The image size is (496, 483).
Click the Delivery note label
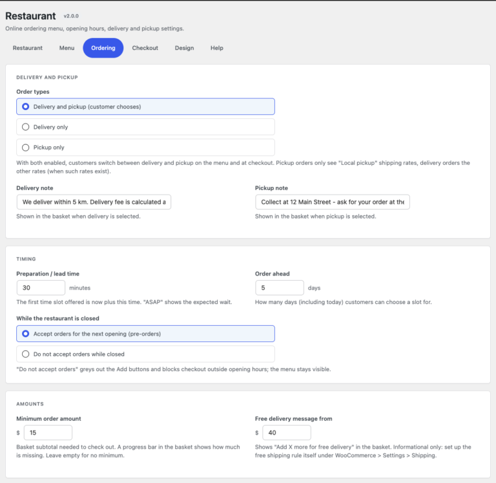point(35,188)
